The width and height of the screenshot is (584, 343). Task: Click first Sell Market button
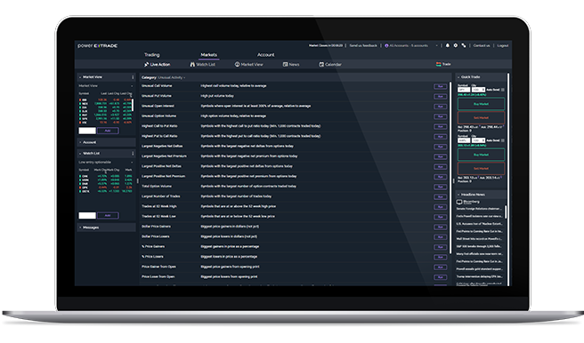(481, 118)
